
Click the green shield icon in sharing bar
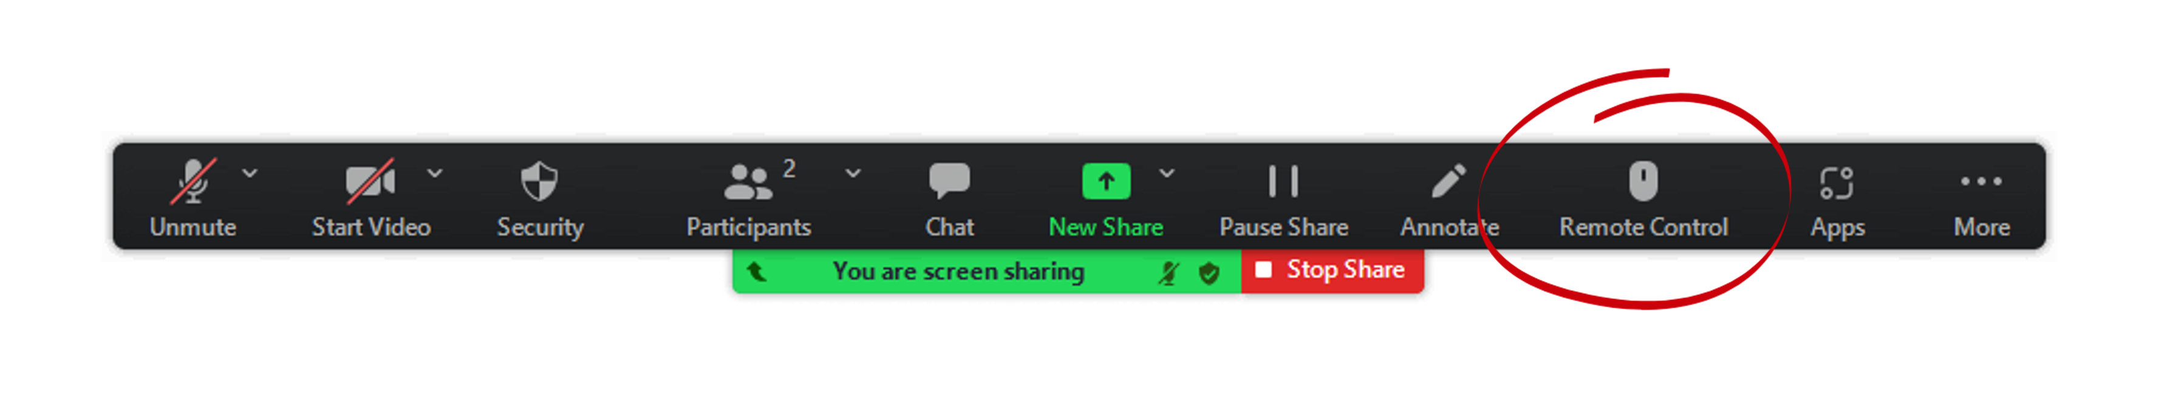pos(1209,273)
